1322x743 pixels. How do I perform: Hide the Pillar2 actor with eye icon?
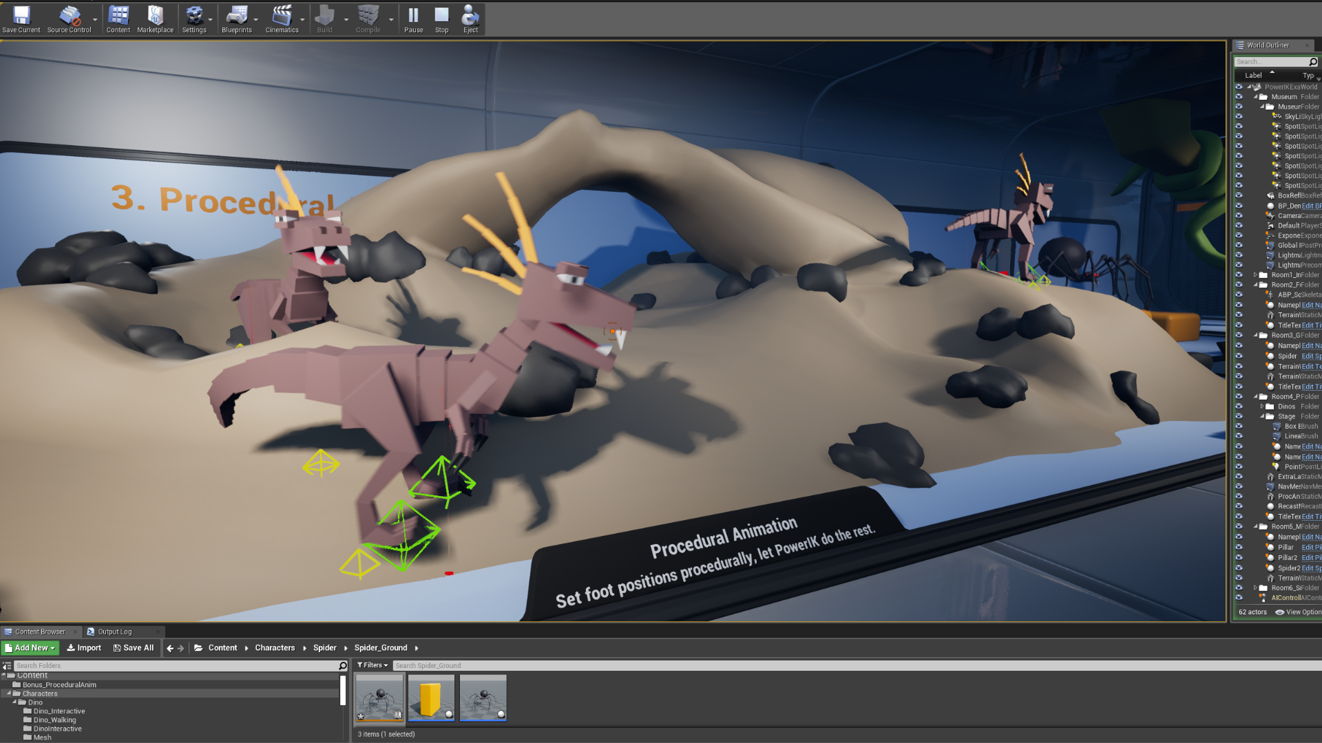click(1239, 558)
